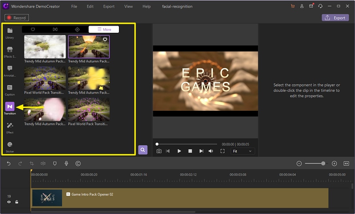The width and height of the screenshot is (355, 214).
Task: Add a marker with shield icon
Action: click(55, 163)
